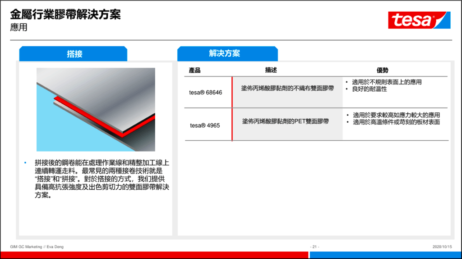
Task: Click the 優勢 column header
Action: [x=382, y=71]
